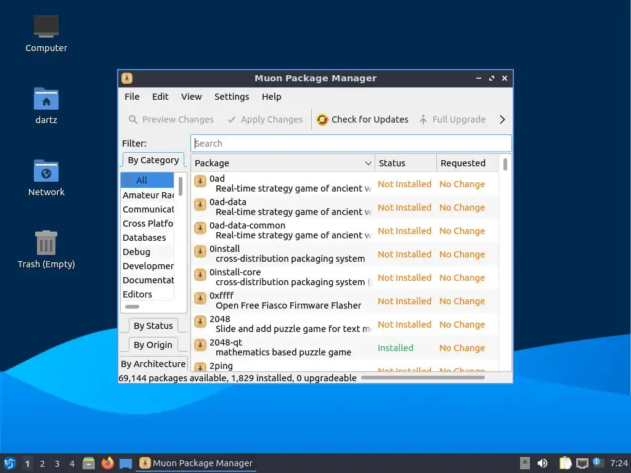
Task: Click the 0ad-data-common package icon
Action: click(x=200, y=228)
